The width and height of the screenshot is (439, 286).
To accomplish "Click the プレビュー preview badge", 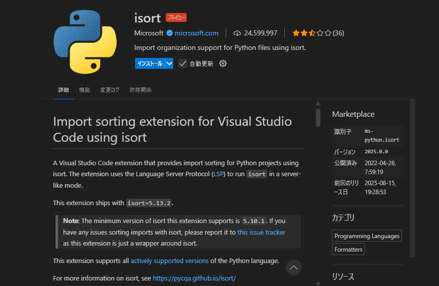I will (x=176, y=18).
